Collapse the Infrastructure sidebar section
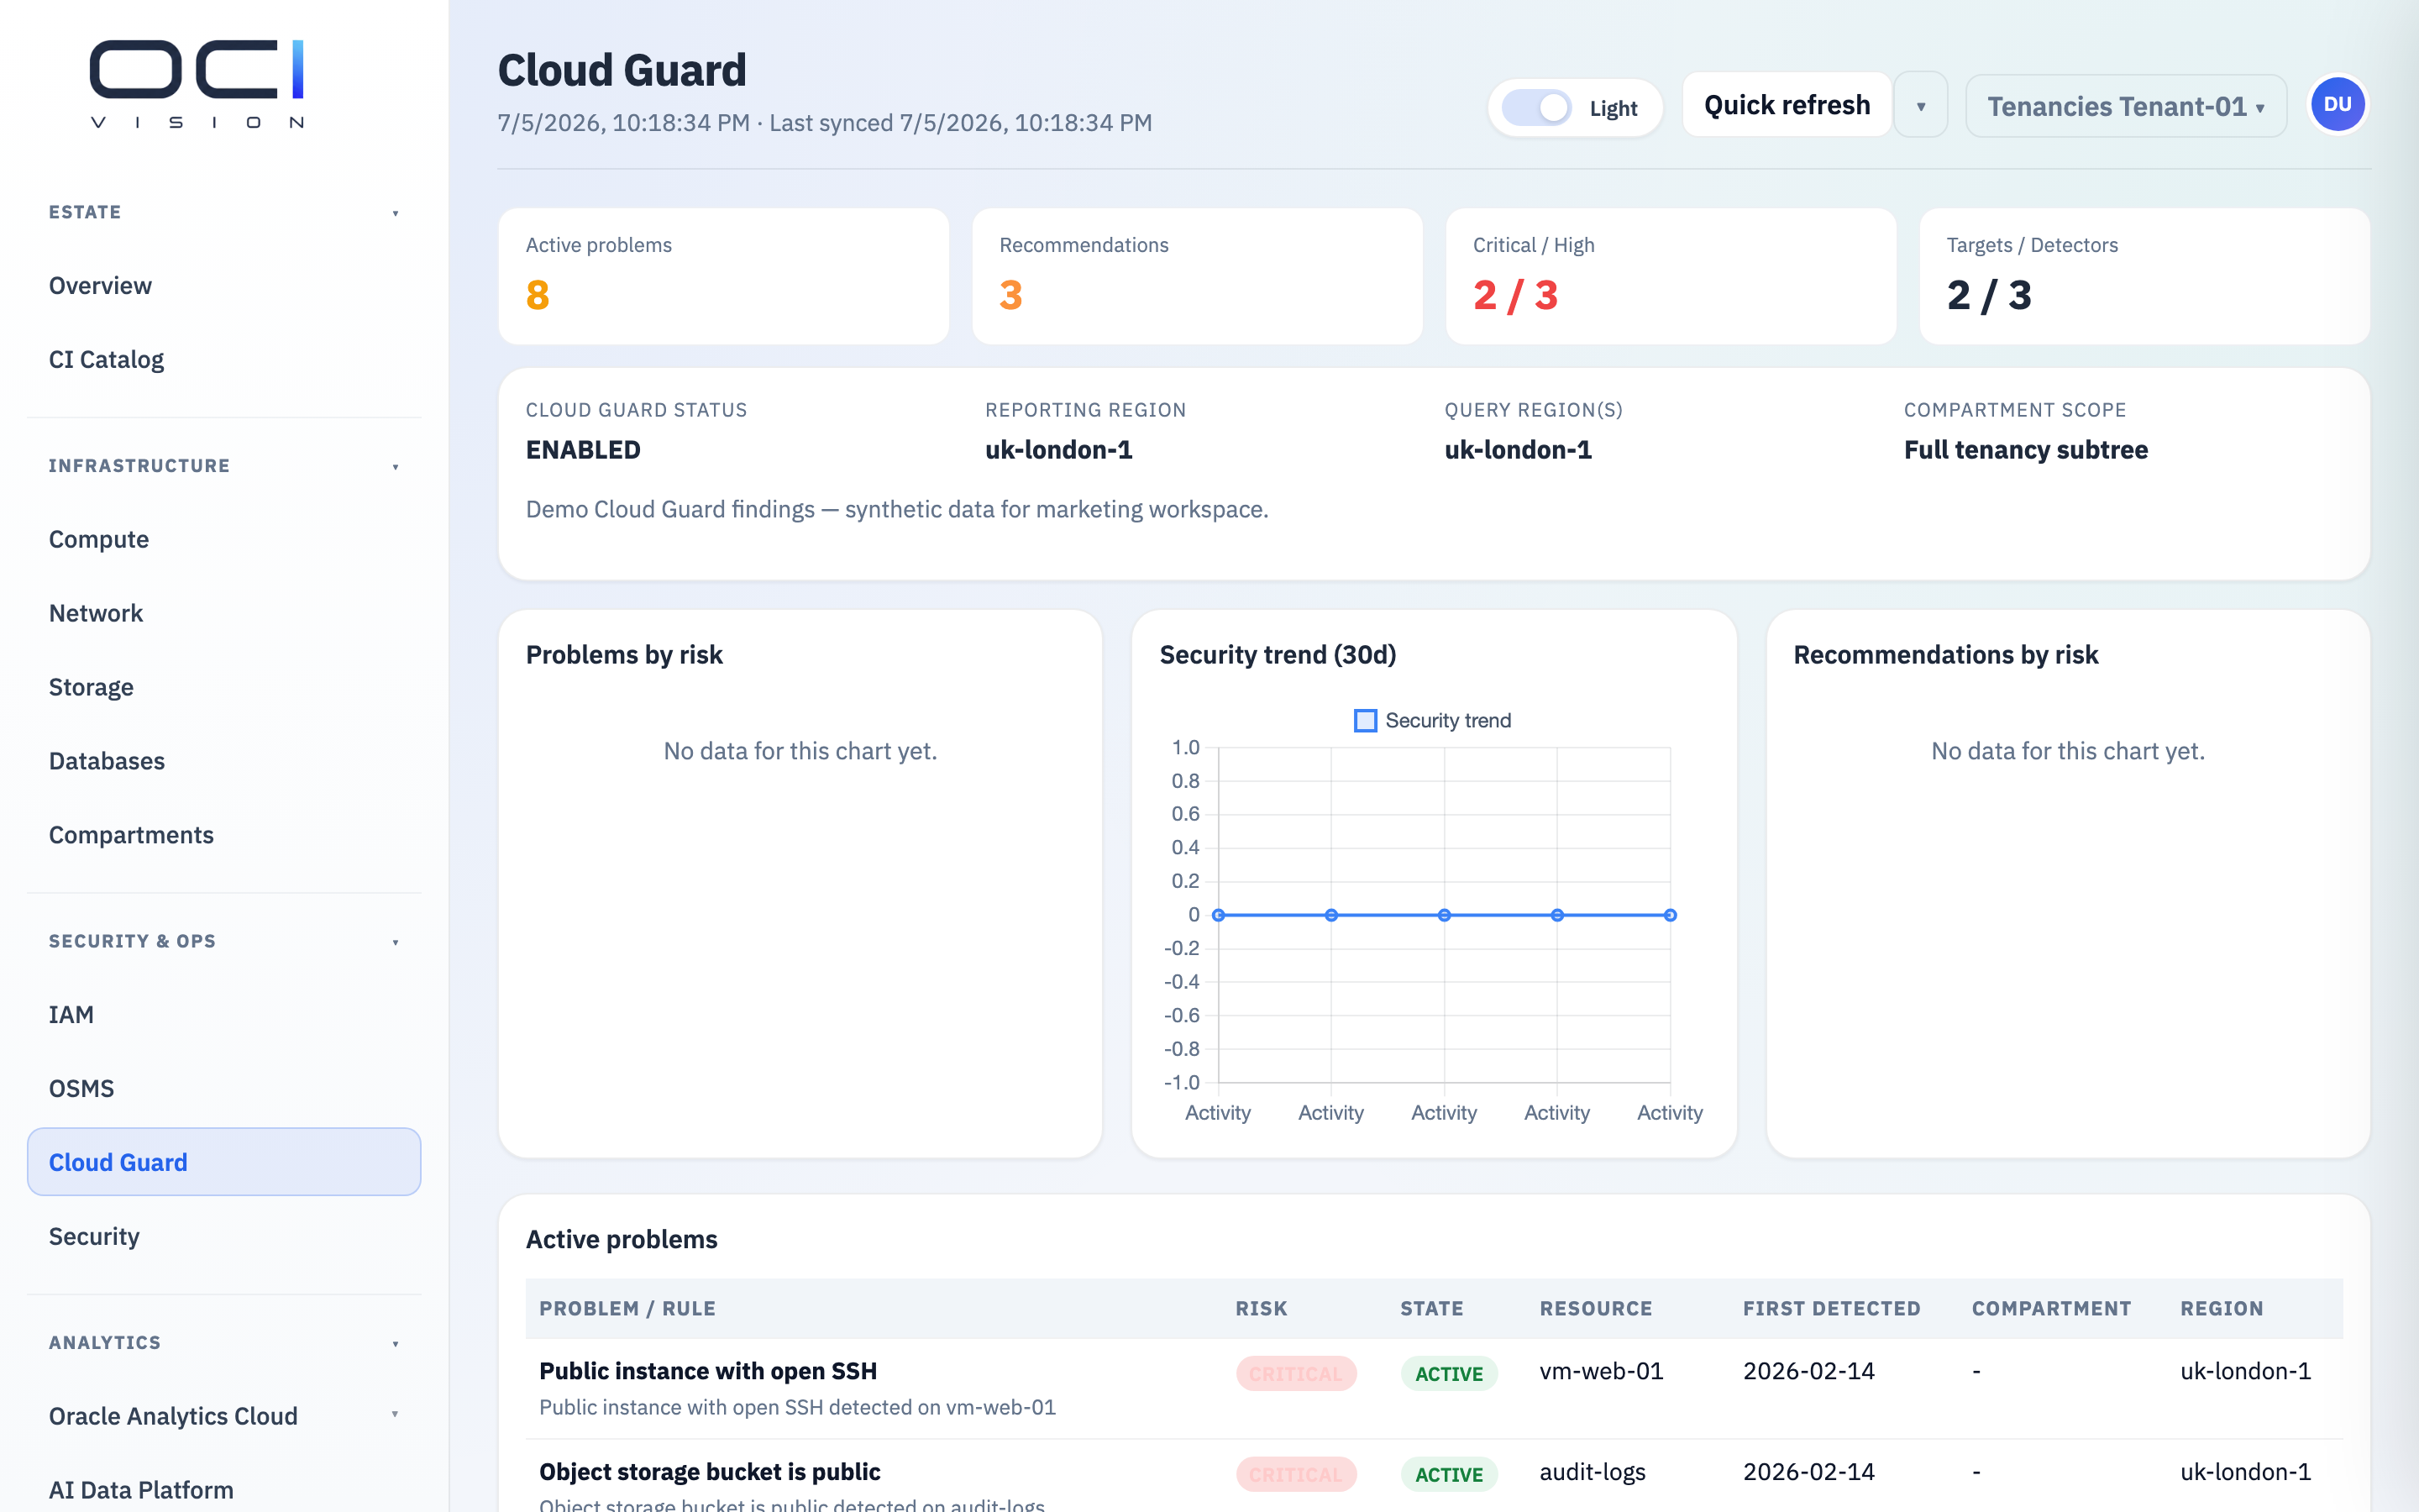2419x1512 pixels. pos(224,466)
